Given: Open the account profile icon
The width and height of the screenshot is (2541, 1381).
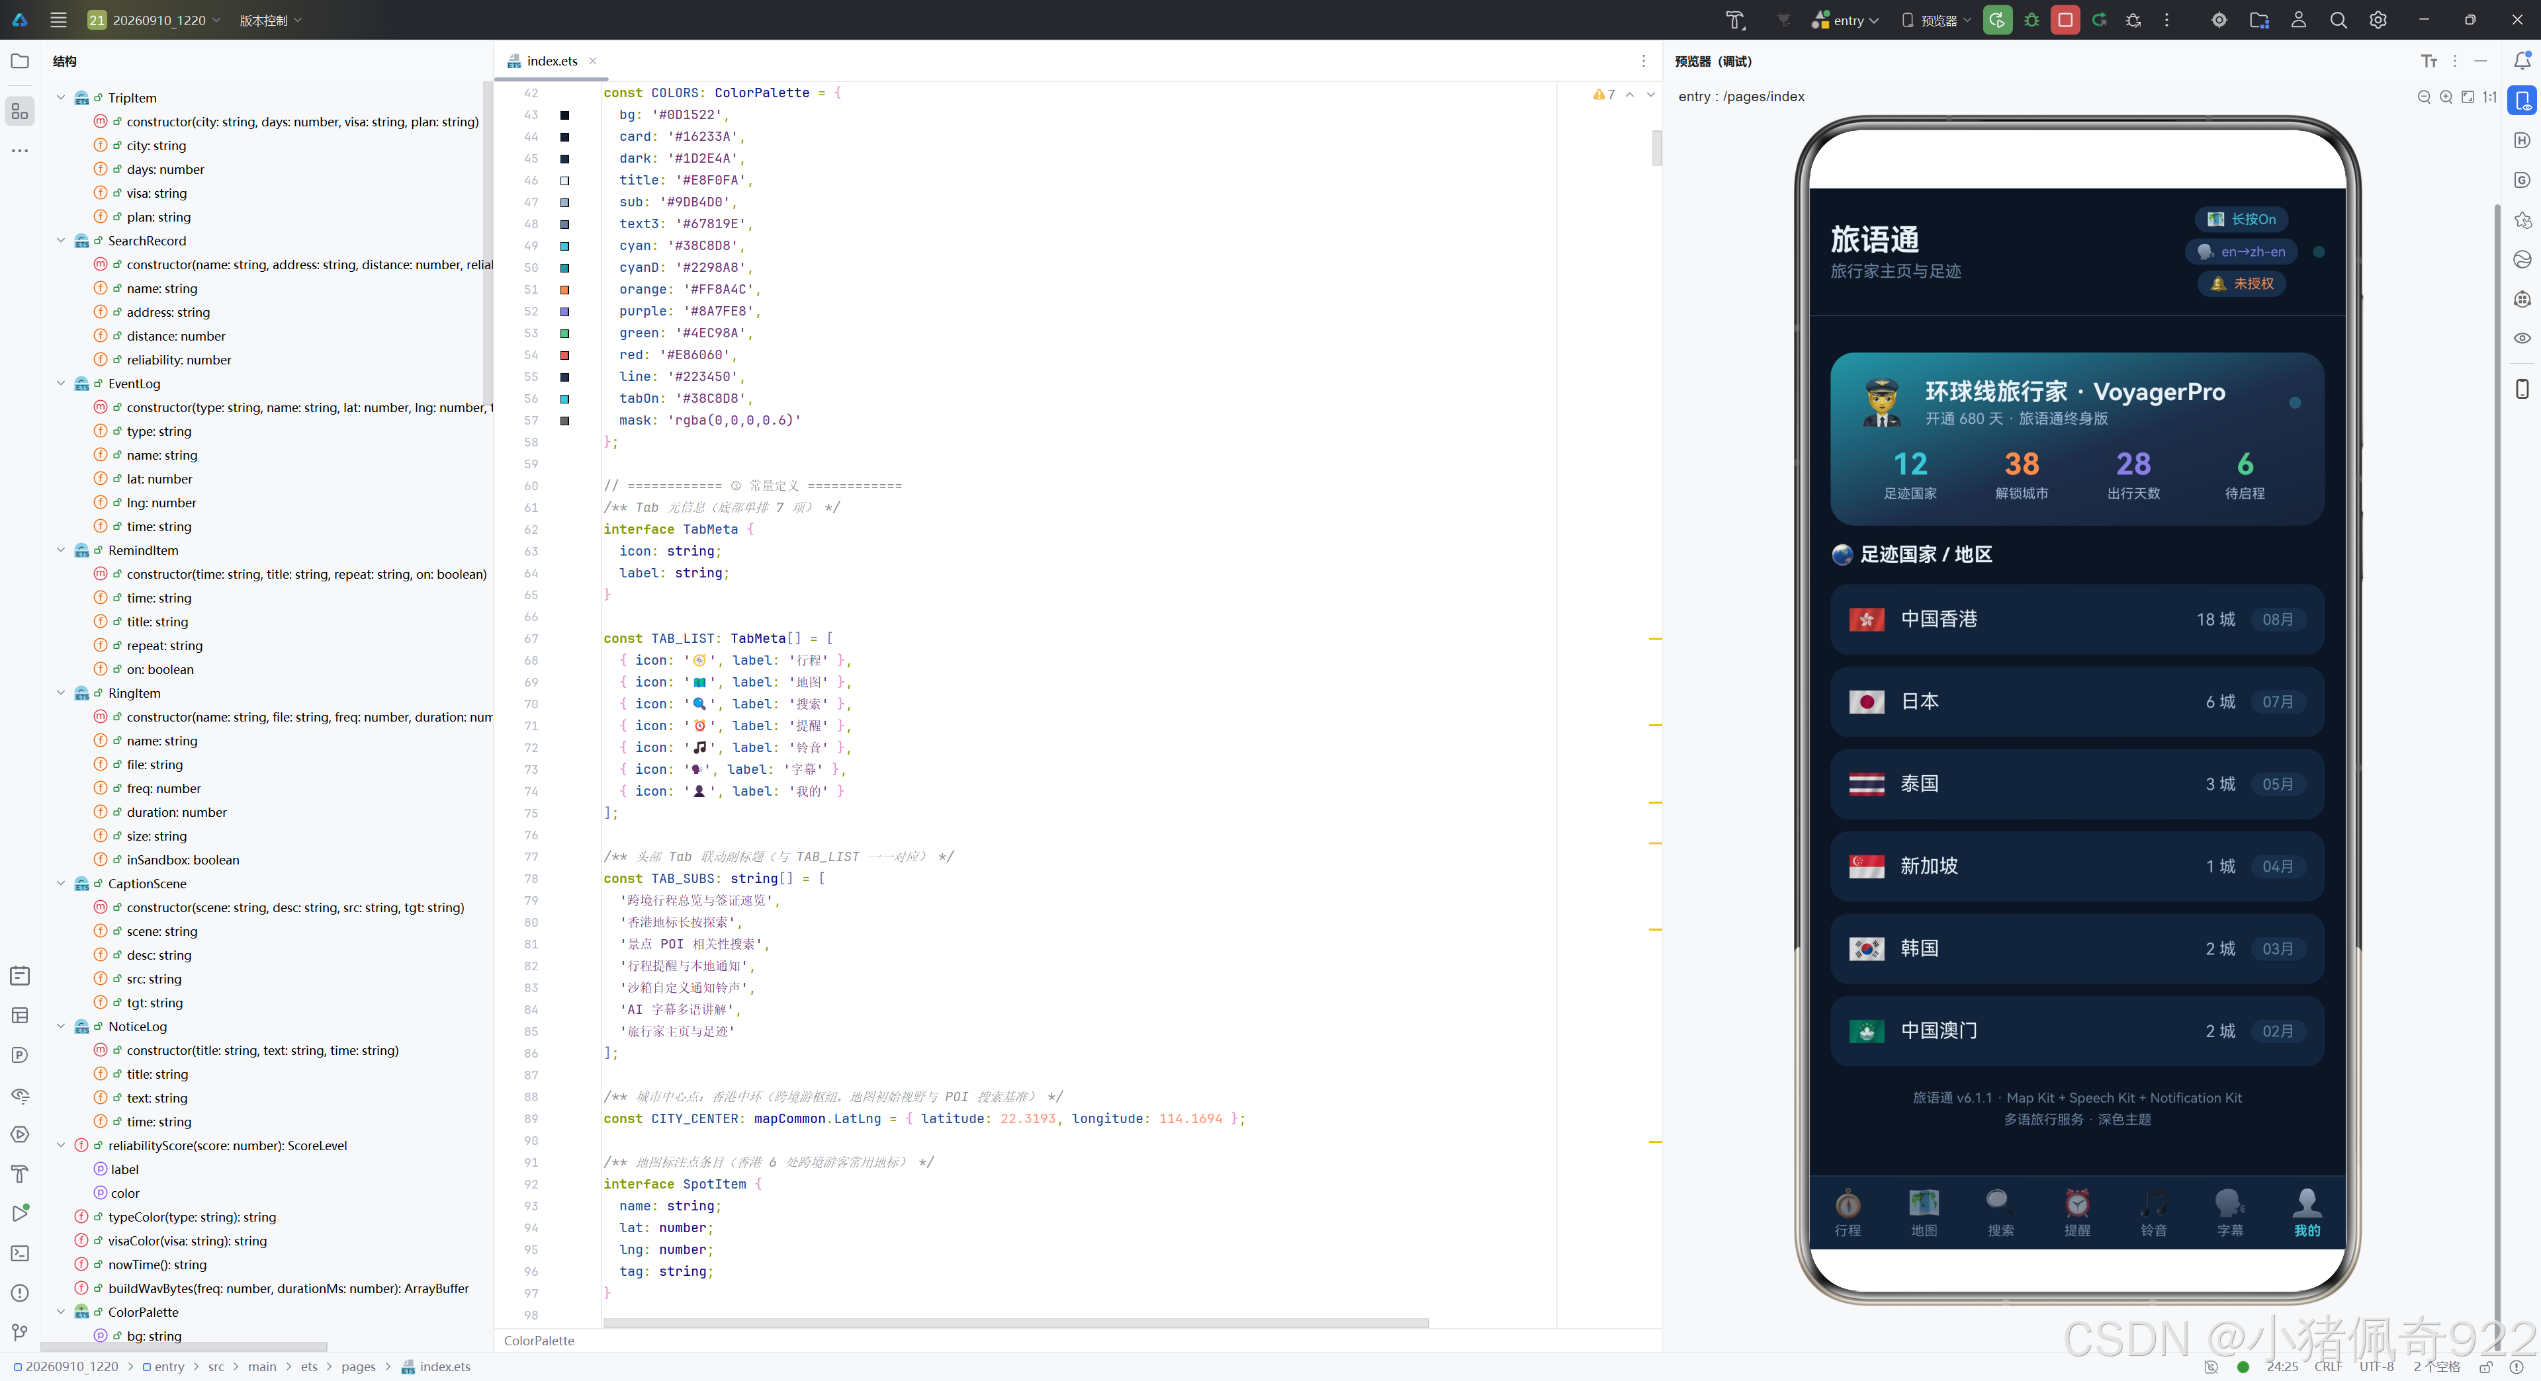Looking at the screenshot, I should [2298, 20].
